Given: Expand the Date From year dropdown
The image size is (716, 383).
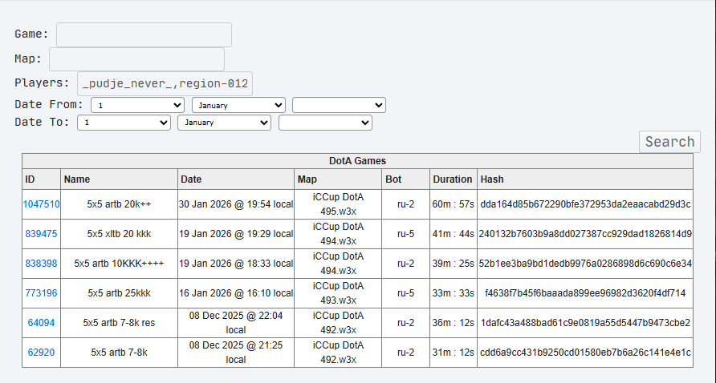Looking at the screenshot, I should 339,105.
